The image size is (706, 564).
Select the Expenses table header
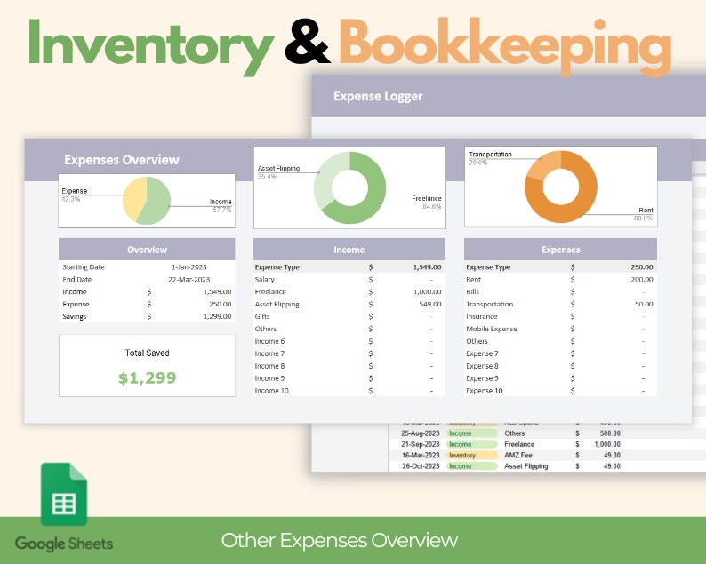[560, 250]
